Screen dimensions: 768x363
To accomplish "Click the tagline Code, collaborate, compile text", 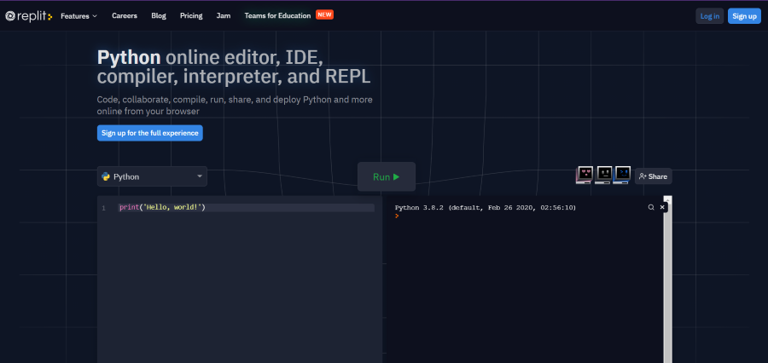I will [235, 105].
